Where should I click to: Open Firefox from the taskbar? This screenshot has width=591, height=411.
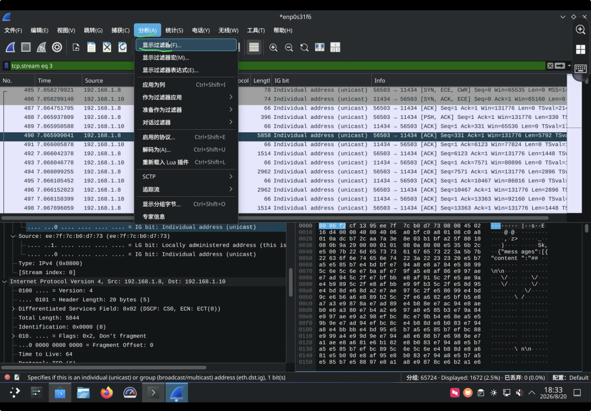click(x=107, y=393)
